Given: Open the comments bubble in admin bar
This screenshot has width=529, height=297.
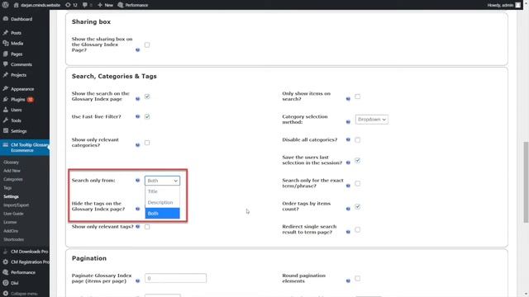Looking at the screenshot, I should pos(88,5).
